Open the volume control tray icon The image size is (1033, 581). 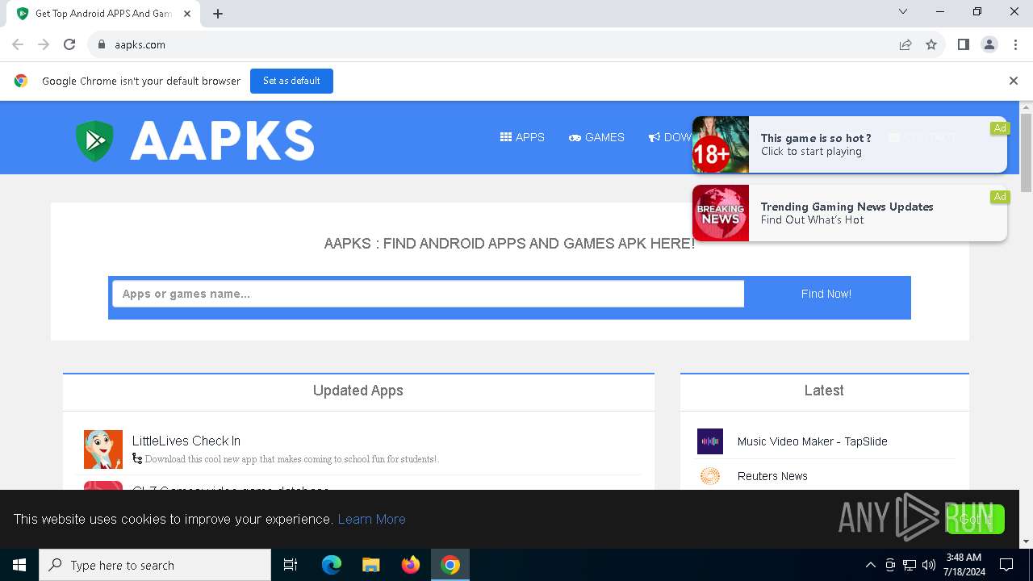coord(929,565)
